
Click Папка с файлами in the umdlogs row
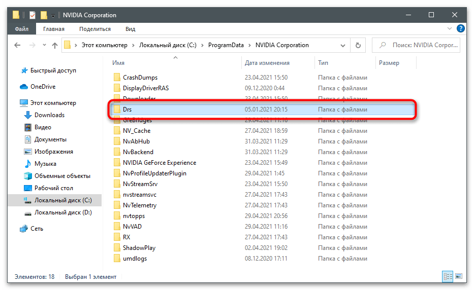click(342, 259)
